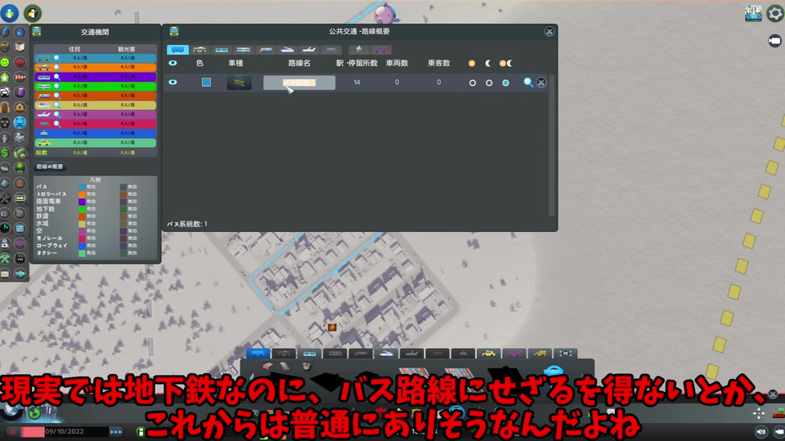
Task: Select the ship tab in build toolbar
Action: click(386, 354)
